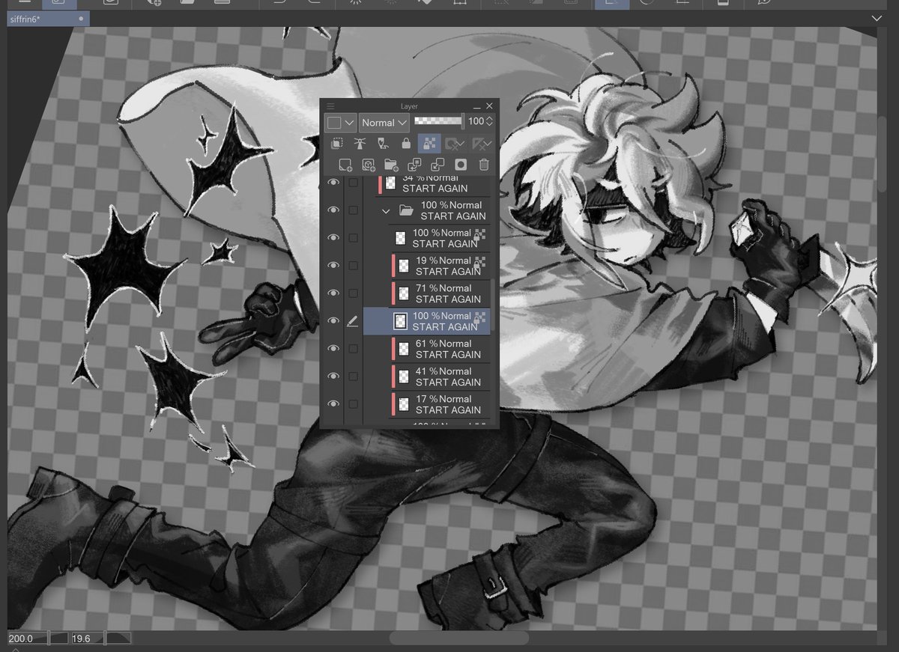This screenshot has width=899, height=652.
Task: Check the multi-select box for 34 % layer
Action: tap(353, 183)
